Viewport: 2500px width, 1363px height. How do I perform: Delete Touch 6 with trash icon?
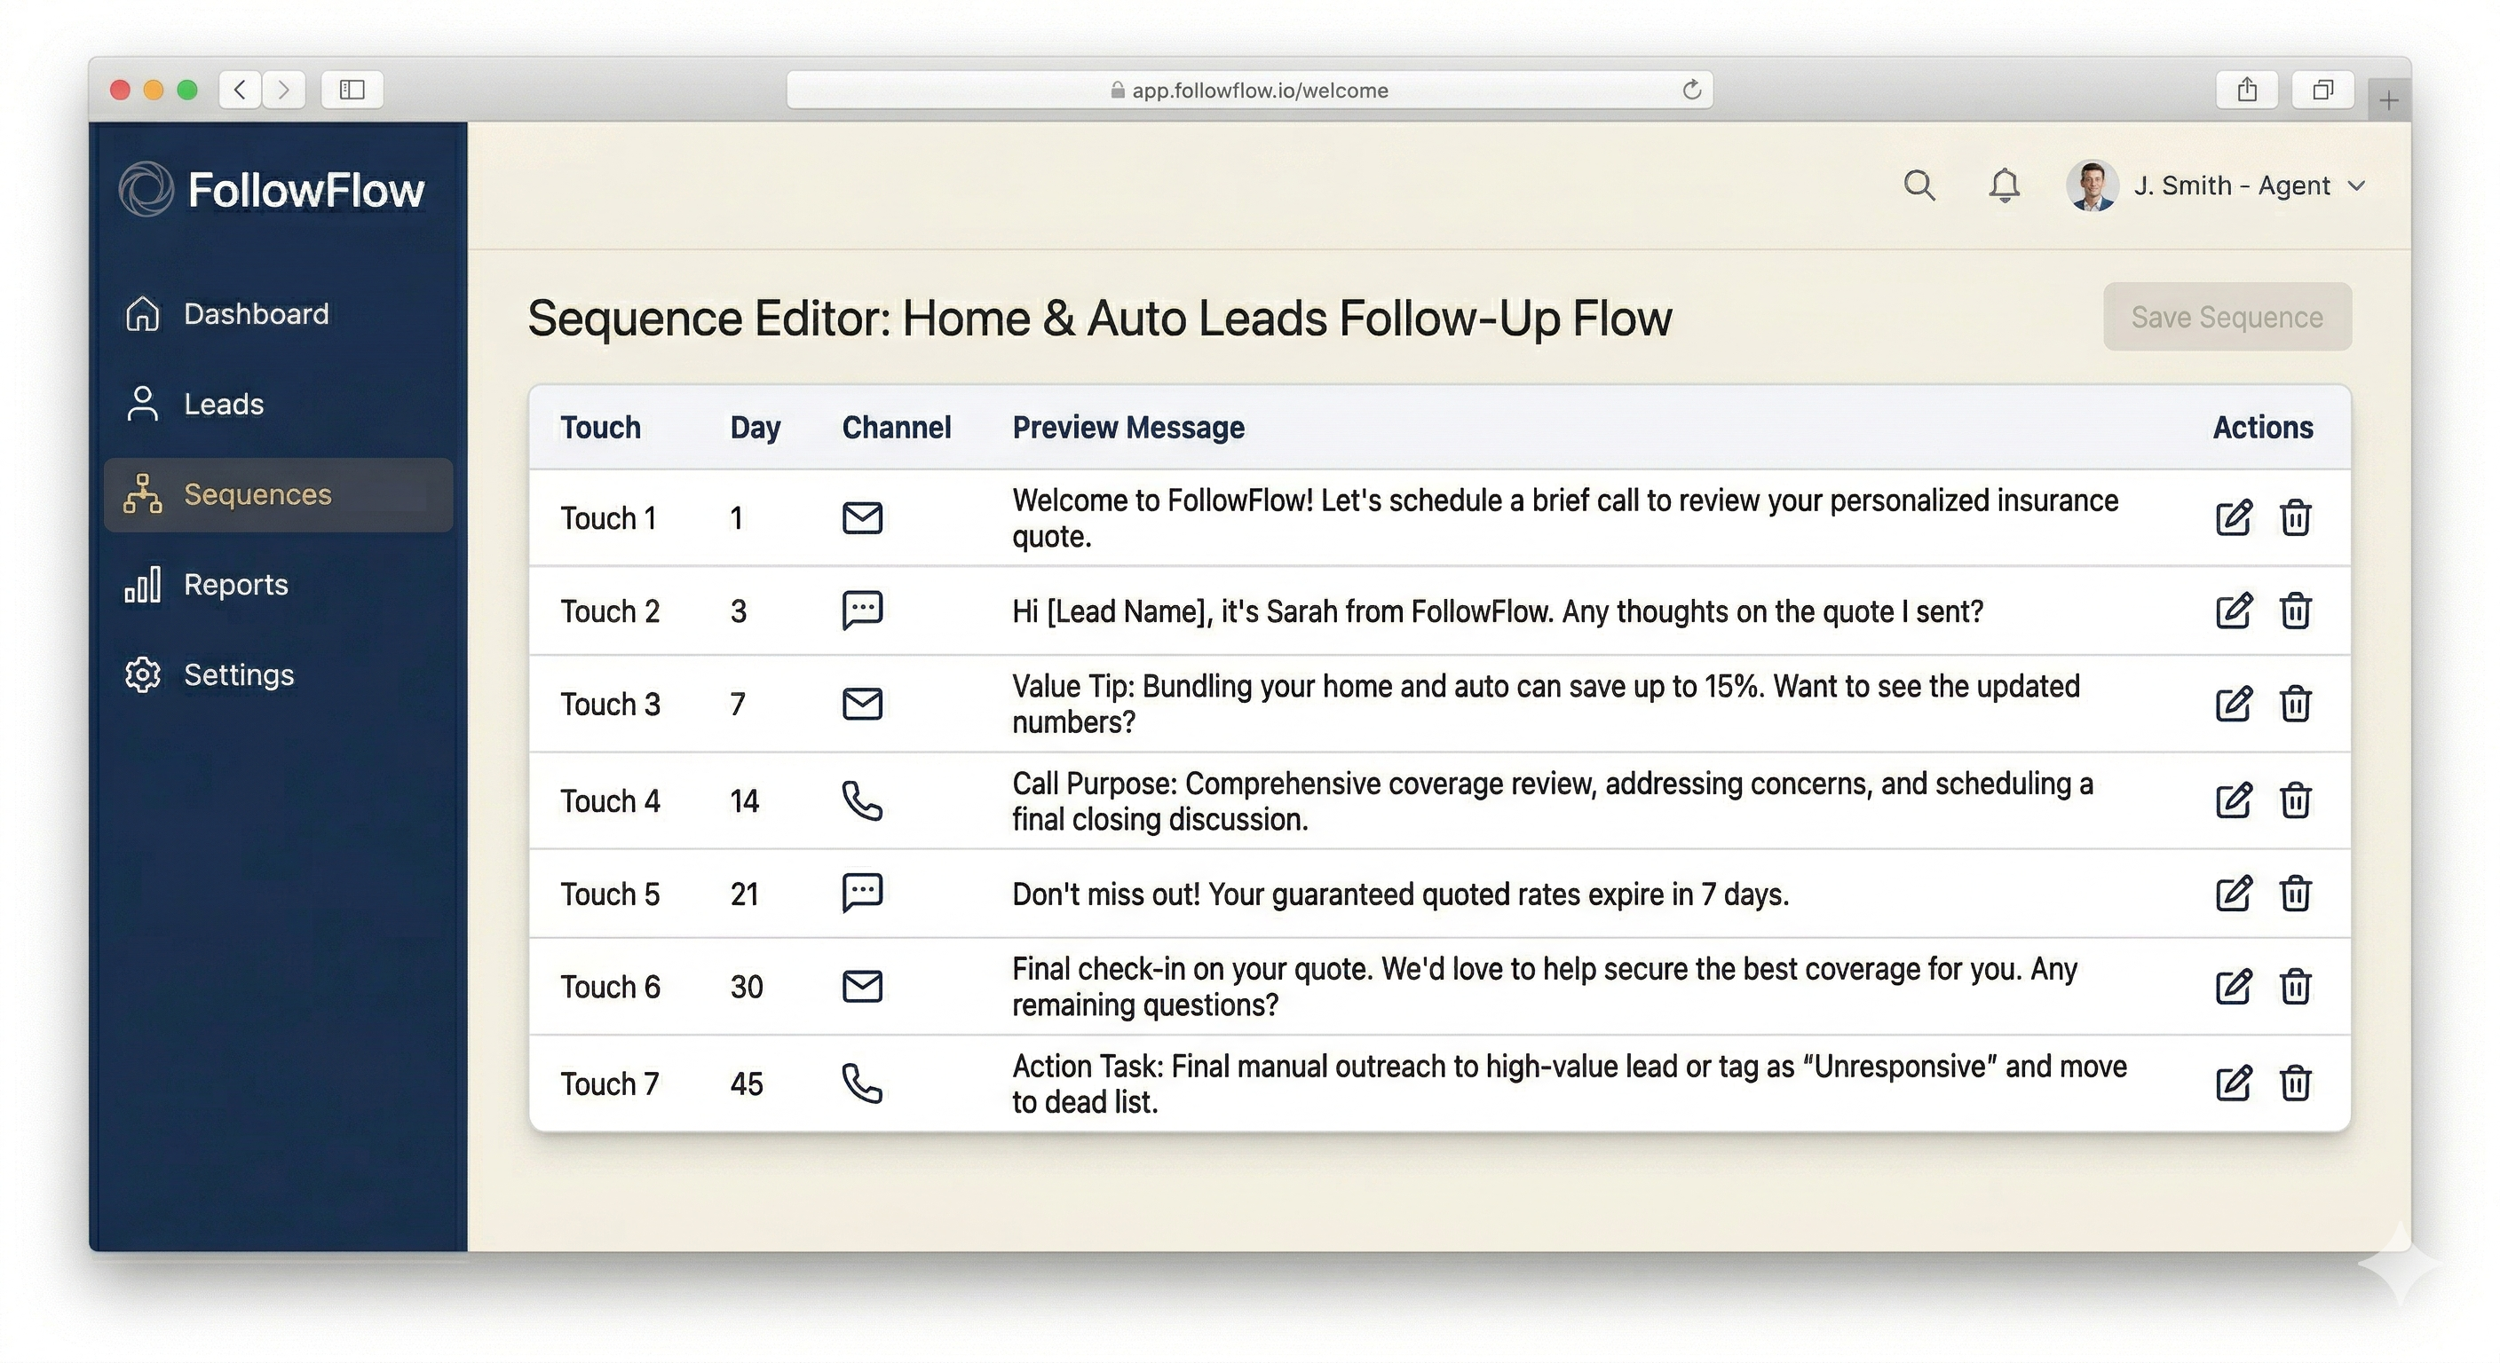(x=2295, y=987)
